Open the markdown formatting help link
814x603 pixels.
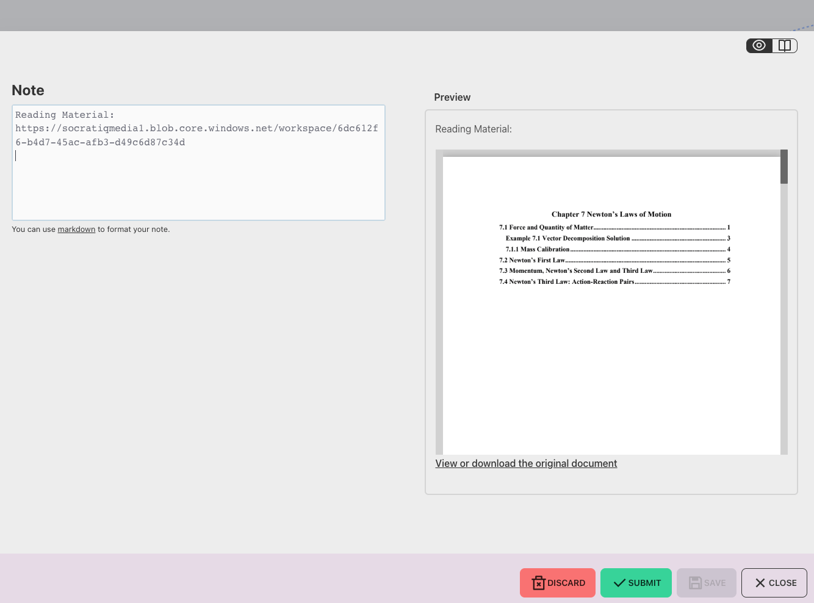(76, 229)
